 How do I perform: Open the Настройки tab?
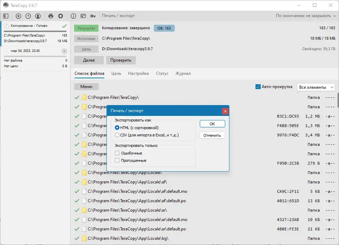pyautogui.click(x=139, y=73)
